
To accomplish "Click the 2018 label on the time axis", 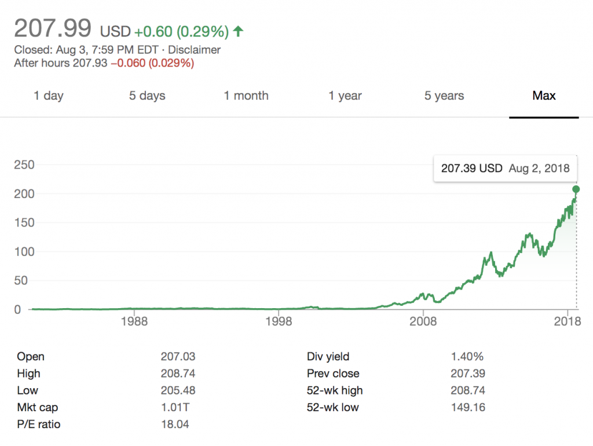I will (x=567, y=322).
